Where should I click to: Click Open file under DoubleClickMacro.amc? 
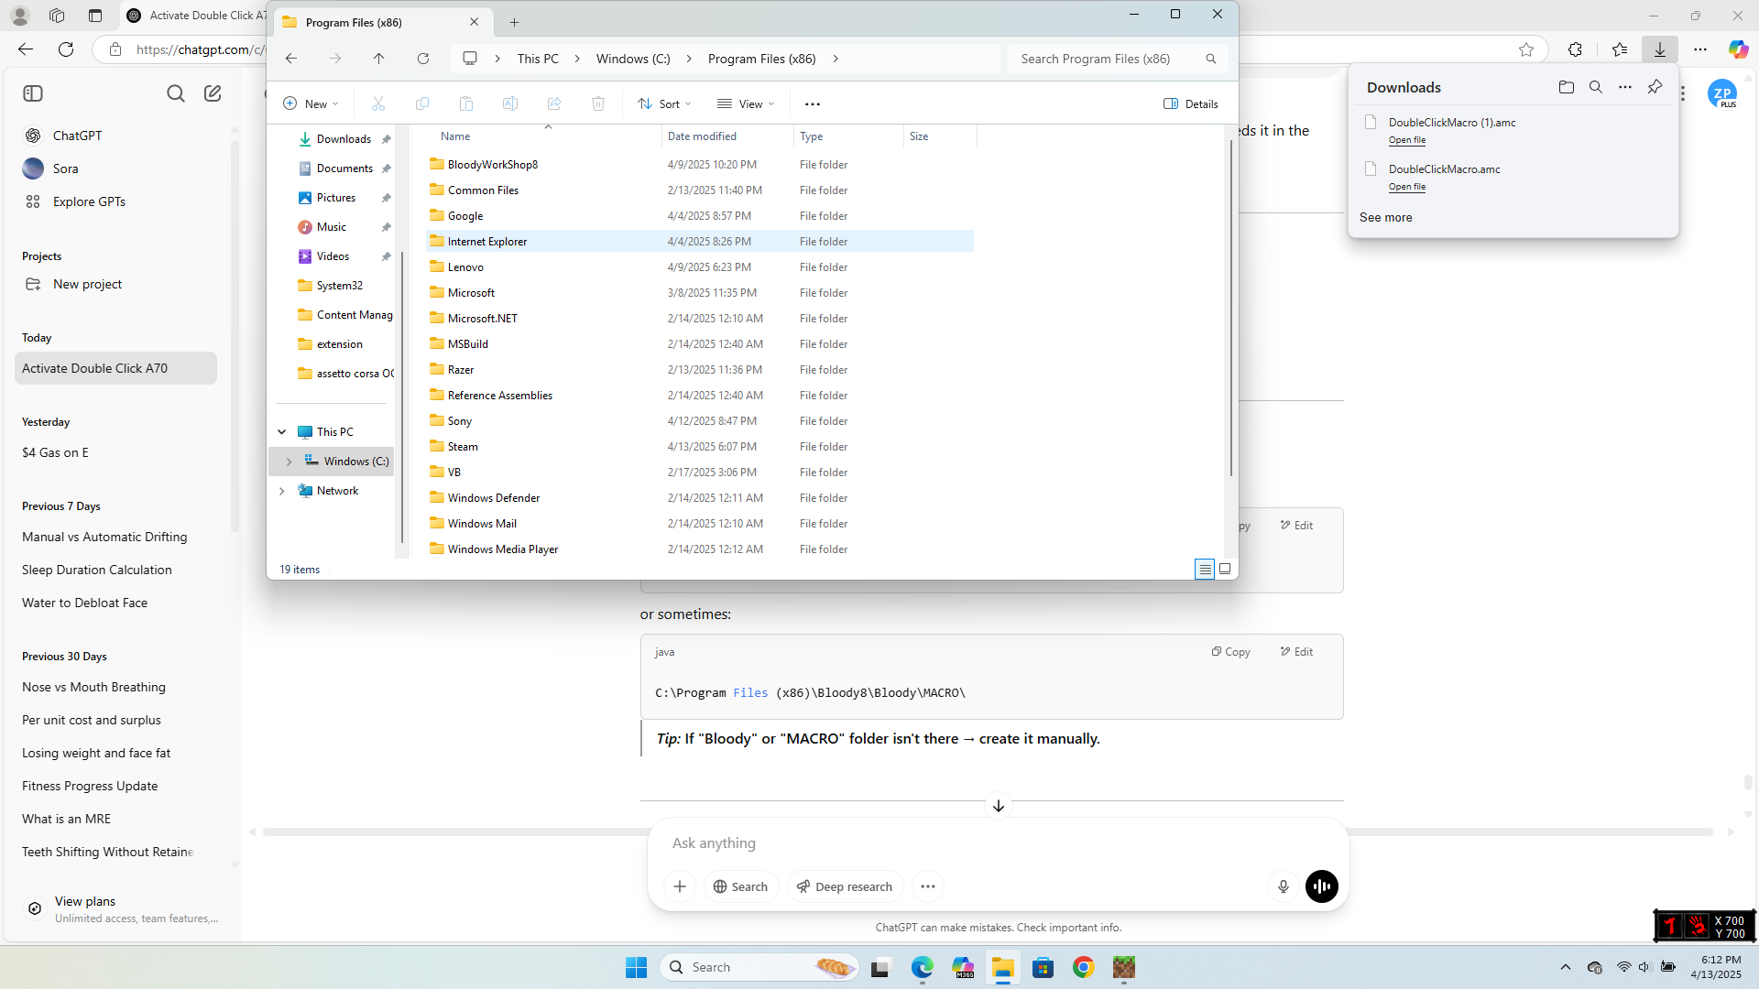point(1406,187)
